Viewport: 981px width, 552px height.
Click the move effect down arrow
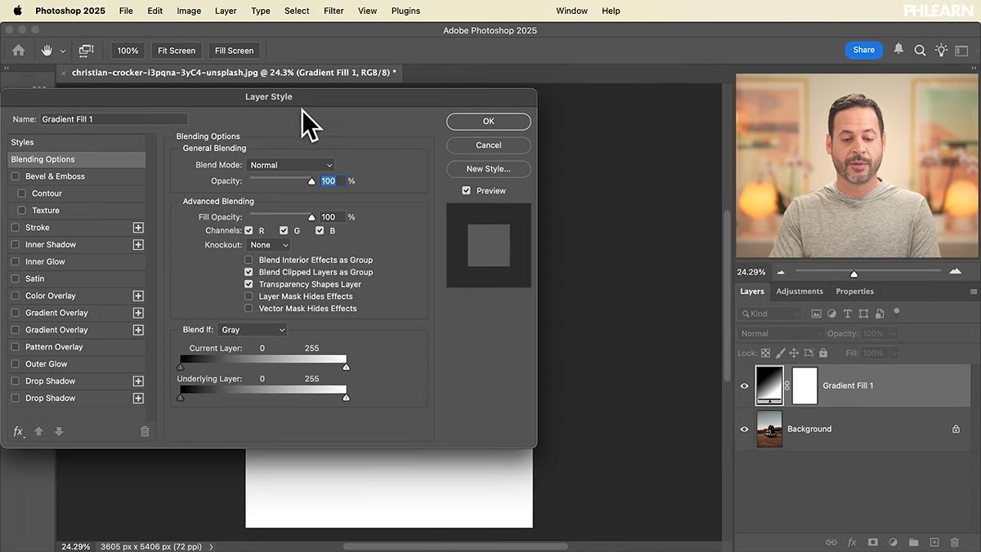[x=59, y=431]
